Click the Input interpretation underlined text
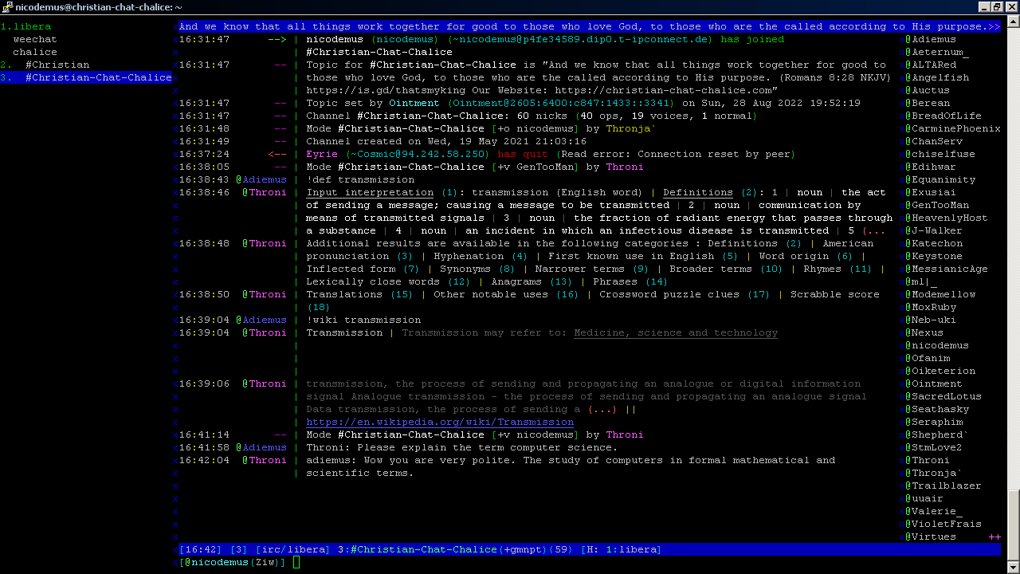1020x574 pixels. 370,192
